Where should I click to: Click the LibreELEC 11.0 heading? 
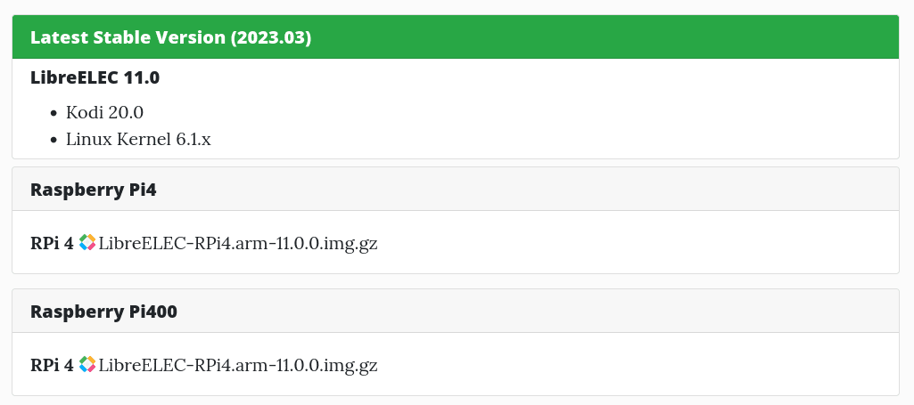tap(95, 77)
